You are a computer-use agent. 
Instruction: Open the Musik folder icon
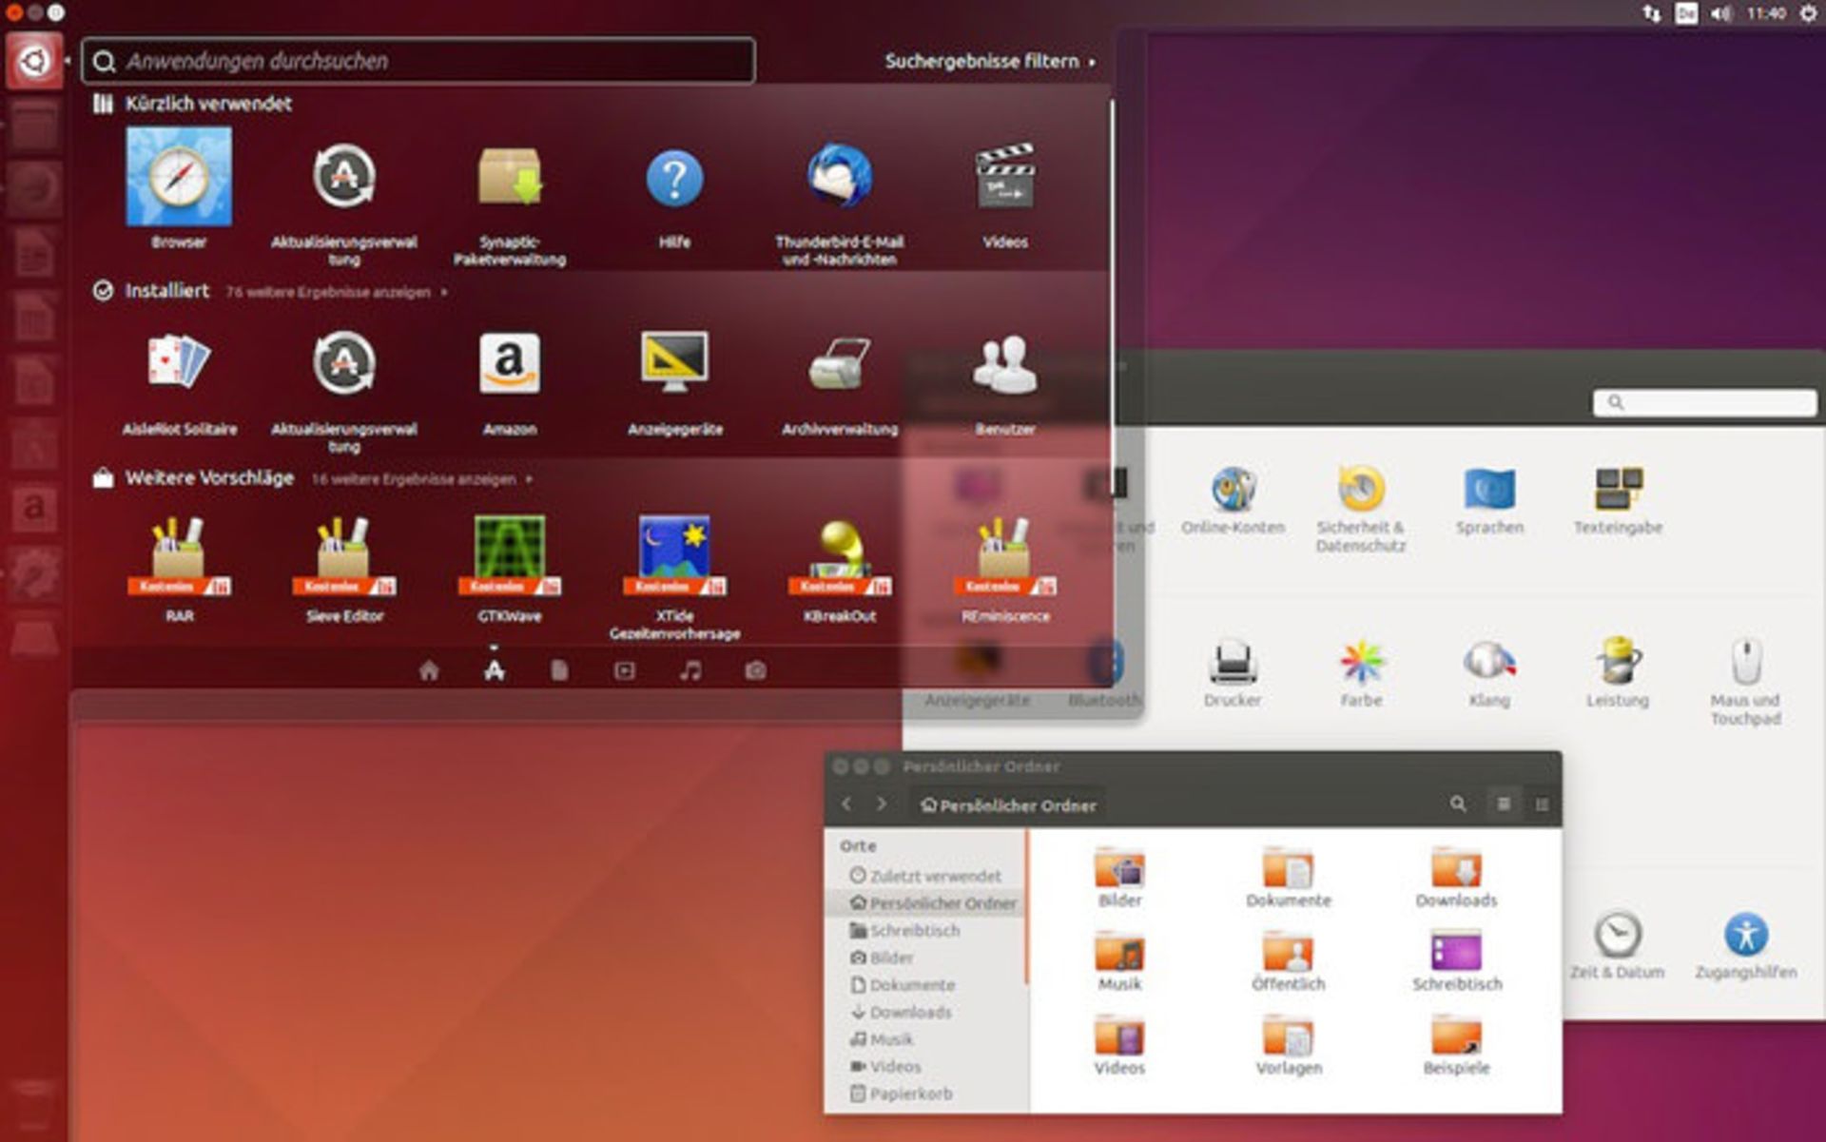(1120, 951)
